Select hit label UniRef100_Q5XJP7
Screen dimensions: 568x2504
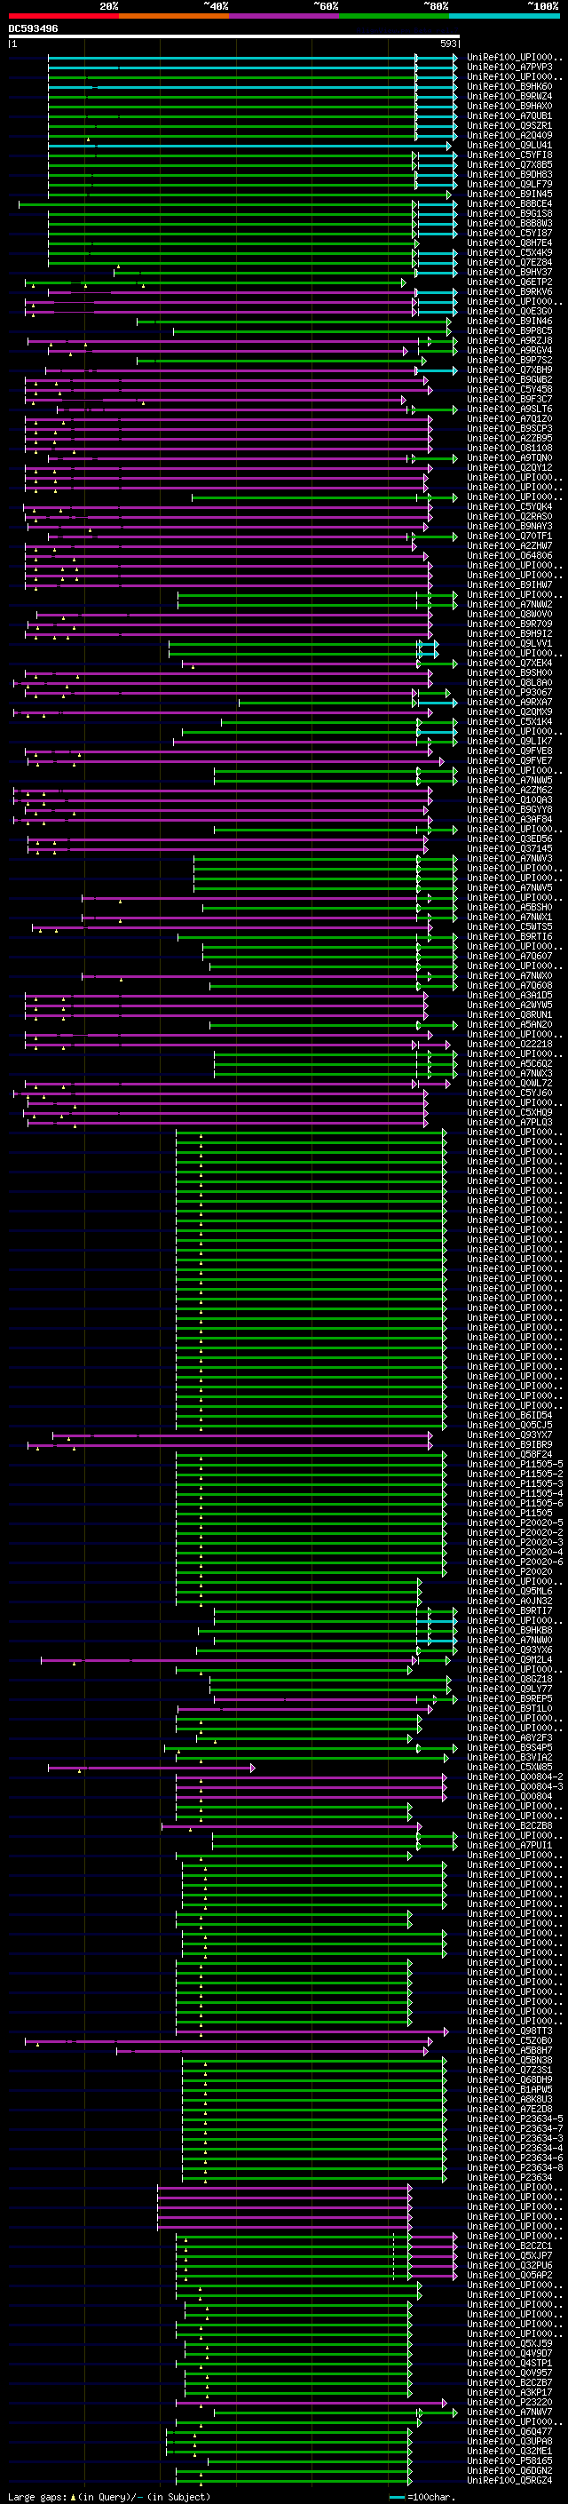[x=509, y=2255]
